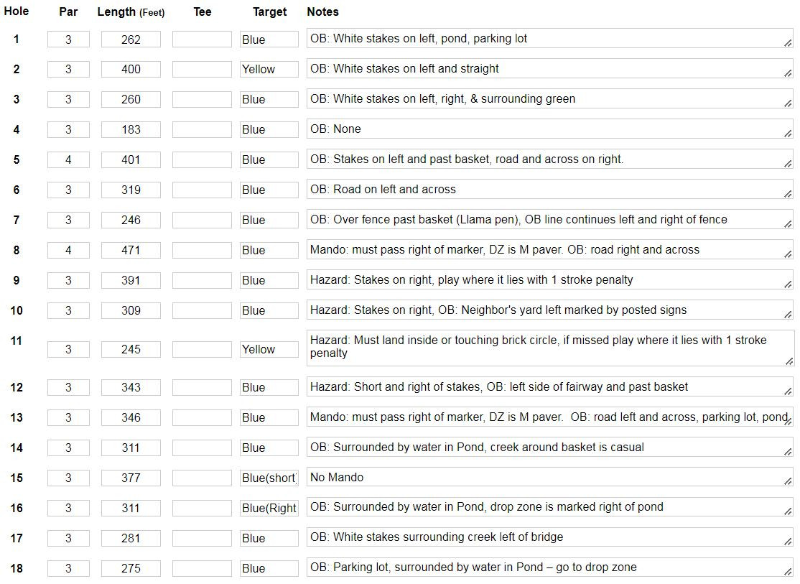The image size is (800, 584).
Task: Click the empty Tee field for hole 18
Action: click(x=202, y=568)
